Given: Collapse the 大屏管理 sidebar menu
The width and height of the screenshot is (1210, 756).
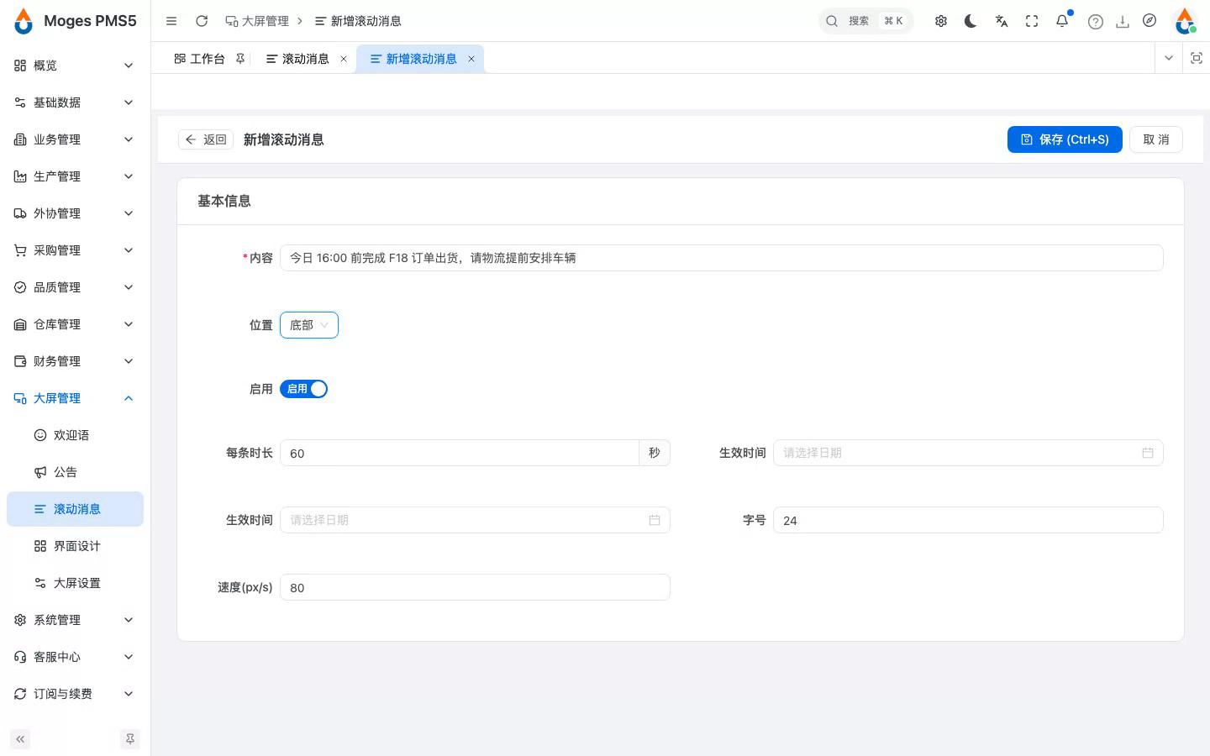Looking at the screenshot, I should 75,398.
